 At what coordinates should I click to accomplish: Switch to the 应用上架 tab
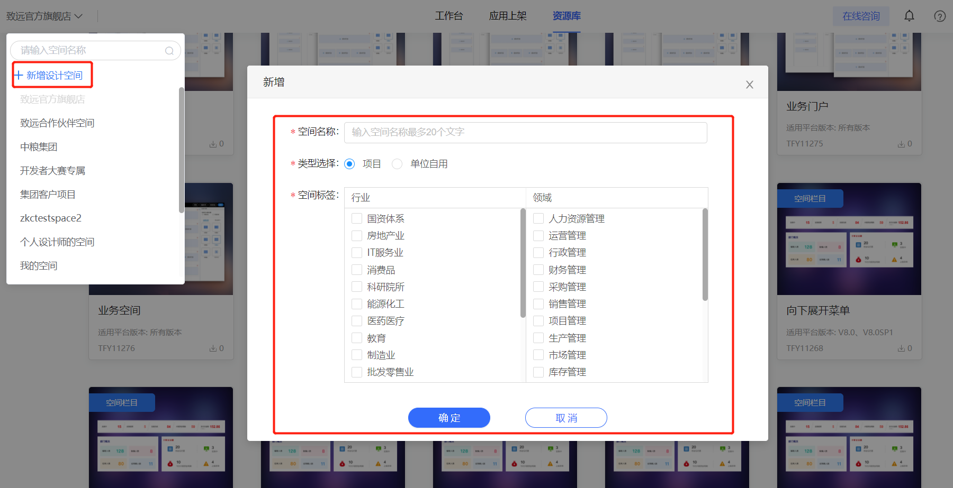[508, 16]
